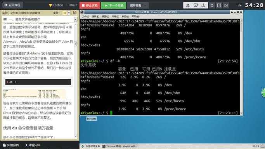This screenshot has width=265, height=149.
Task: Click the scissors clipboard icon
Action: pos(188,5)
